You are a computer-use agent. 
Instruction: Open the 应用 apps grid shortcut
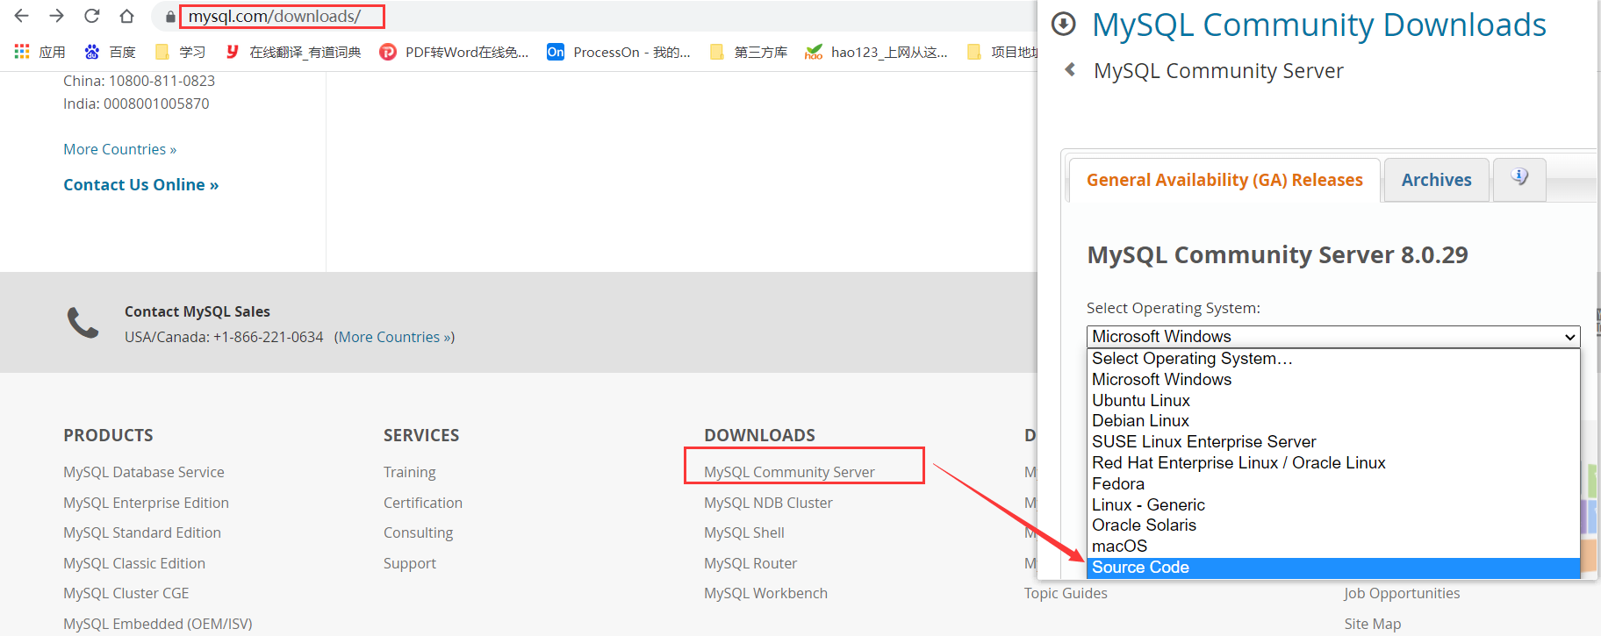[40, 52]
